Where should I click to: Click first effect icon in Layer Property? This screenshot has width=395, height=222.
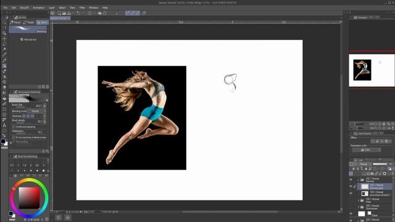(373, 141)
